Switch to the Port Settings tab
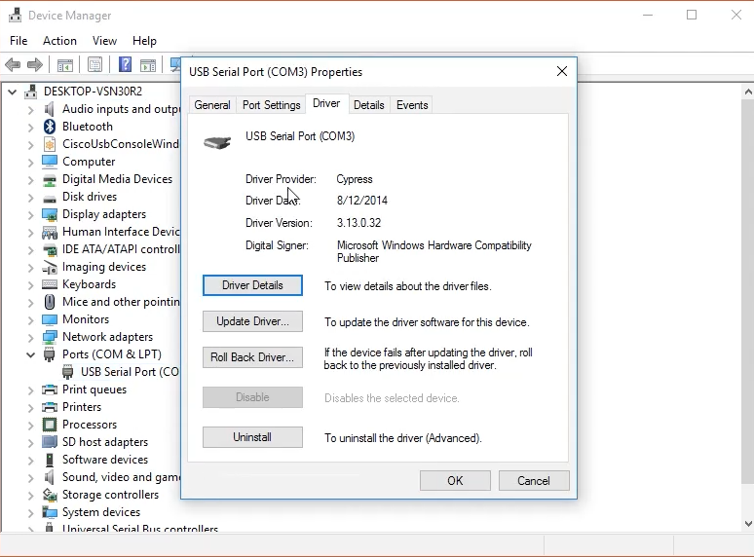The width and height of the screenshot is (754, 557). pos(271,105)
